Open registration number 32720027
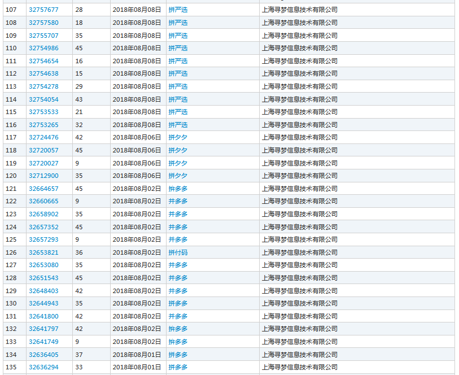The height and width of the screenshot is (375, 459). coord(43,163)
